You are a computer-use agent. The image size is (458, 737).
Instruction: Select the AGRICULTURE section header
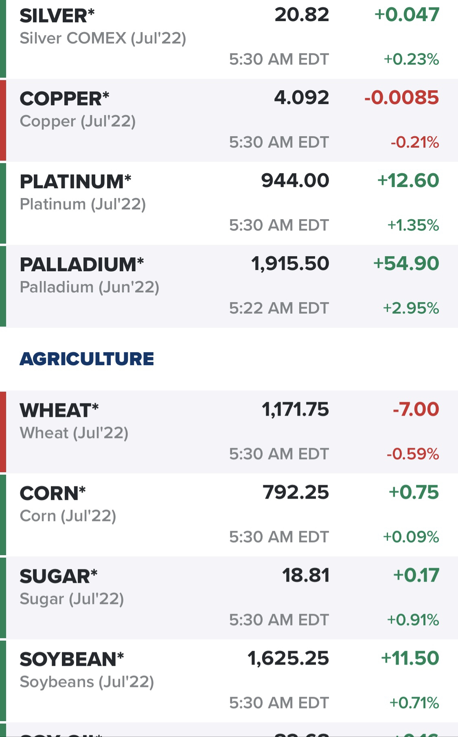pyautogui.click(x=87, y=359)
